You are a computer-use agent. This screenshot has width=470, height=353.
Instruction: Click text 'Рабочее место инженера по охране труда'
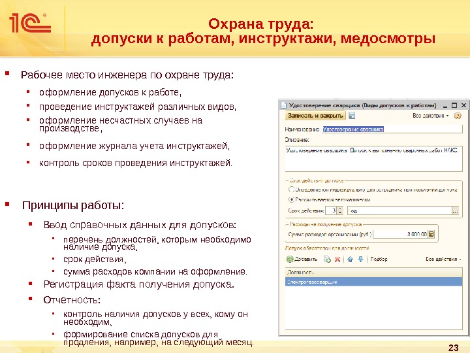point(126,75)
